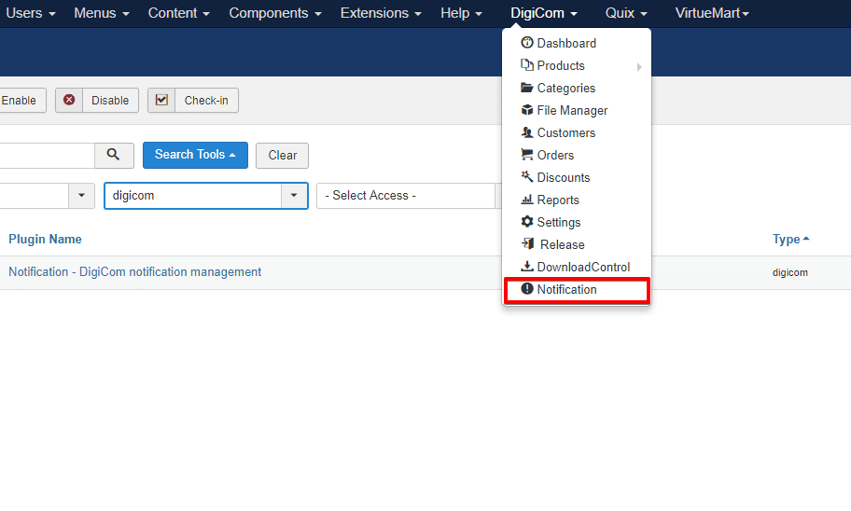Open the VirtueMart menu
Viewport: 851px width, 511px height.
click(712, 13)
